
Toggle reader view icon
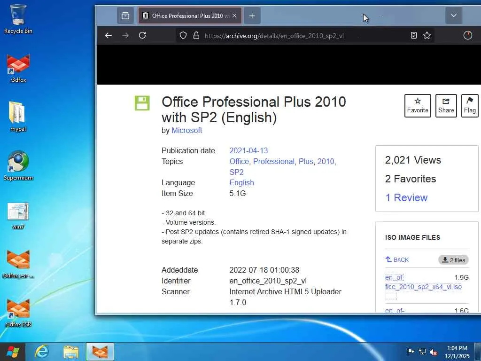(413, 36)
